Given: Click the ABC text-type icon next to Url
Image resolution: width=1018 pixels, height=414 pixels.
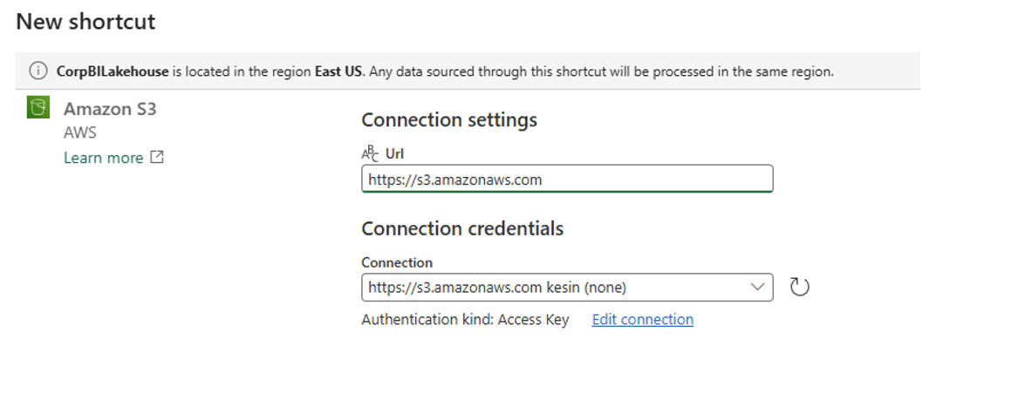Looking at the screenshot, I should click(370, 154).
